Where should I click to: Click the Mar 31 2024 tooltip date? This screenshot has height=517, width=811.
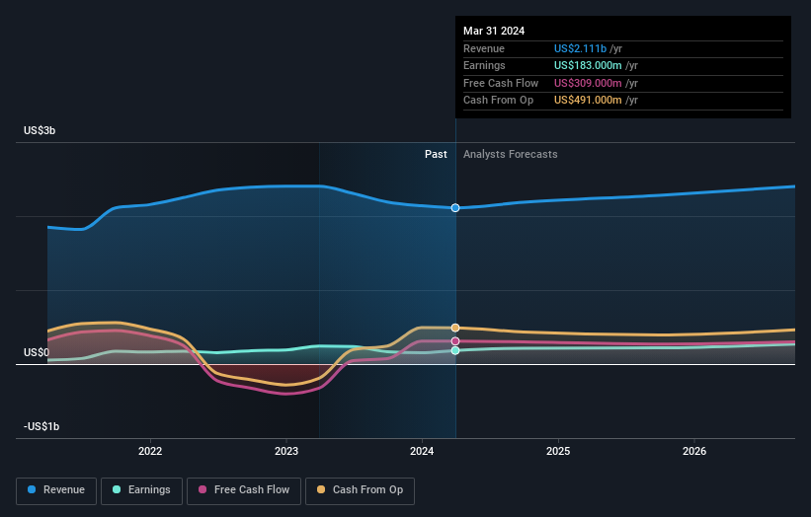click(494, 31)
